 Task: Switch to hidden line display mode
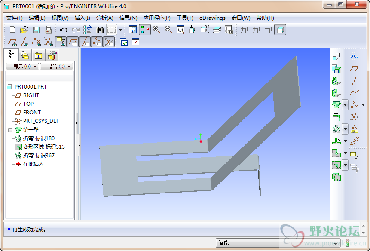click(x=256, y=30)
